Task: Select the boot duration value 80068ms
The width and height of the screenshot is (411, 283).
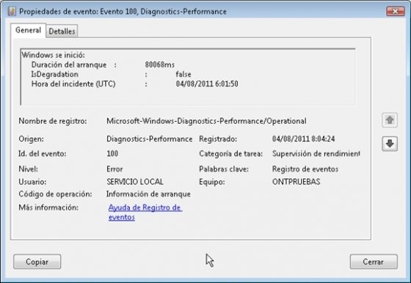Action: click(160, 65)
